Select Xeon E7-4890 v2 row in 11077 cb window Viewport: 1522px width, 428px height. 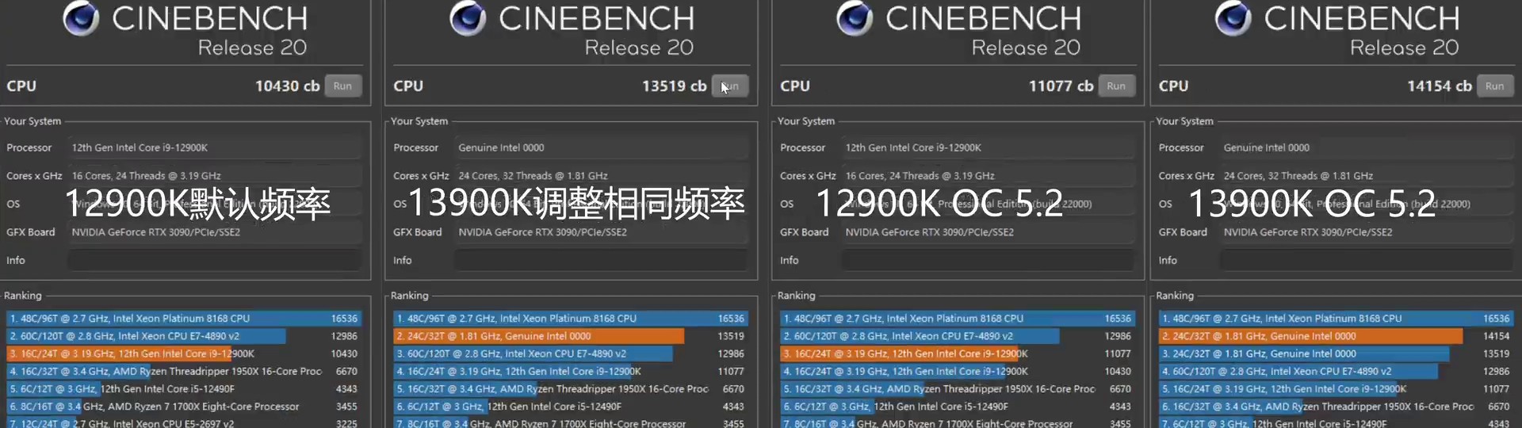point(958,336)
